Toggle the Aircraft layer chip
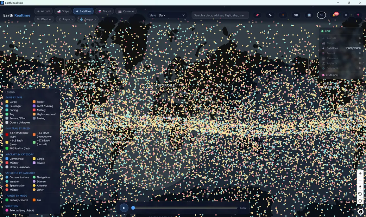 43,11
